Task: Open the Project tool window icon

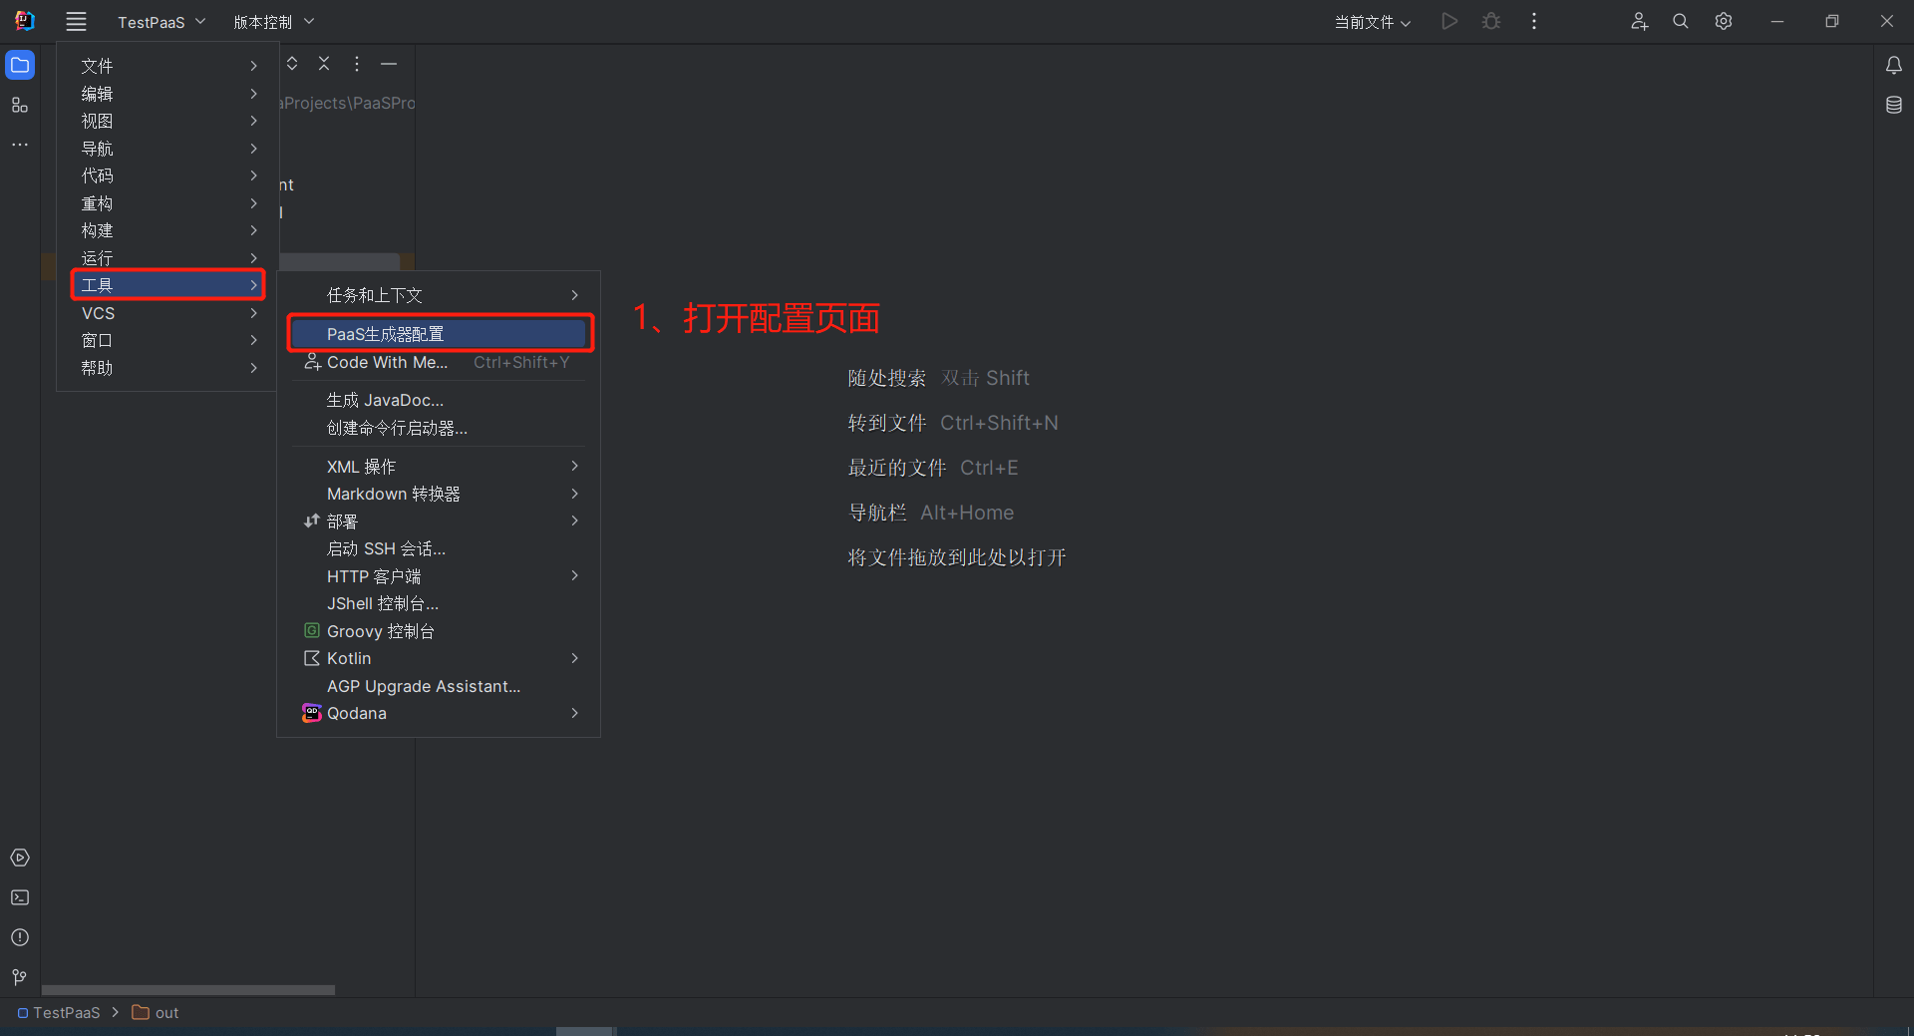Action: tap(20, 66)
